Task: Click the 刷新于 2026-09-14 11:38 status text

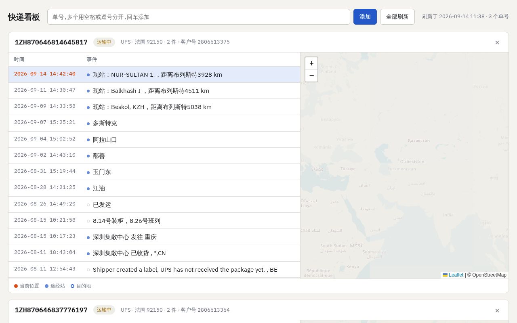Action: 465,17
